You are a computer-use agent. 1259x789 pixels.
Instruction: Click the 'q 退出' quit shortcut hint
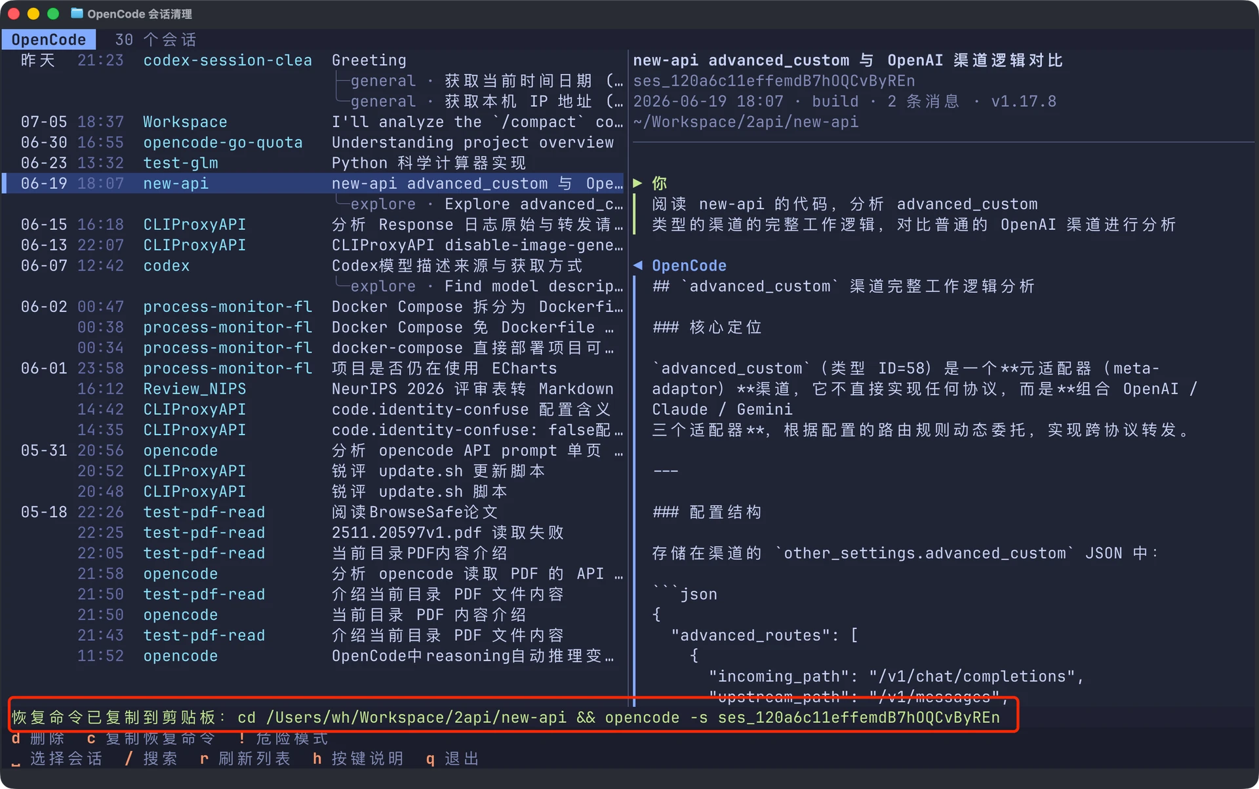coord(452,759)
